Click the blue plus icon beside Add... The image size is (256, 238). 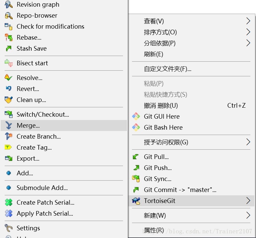[x=8, y=173]
